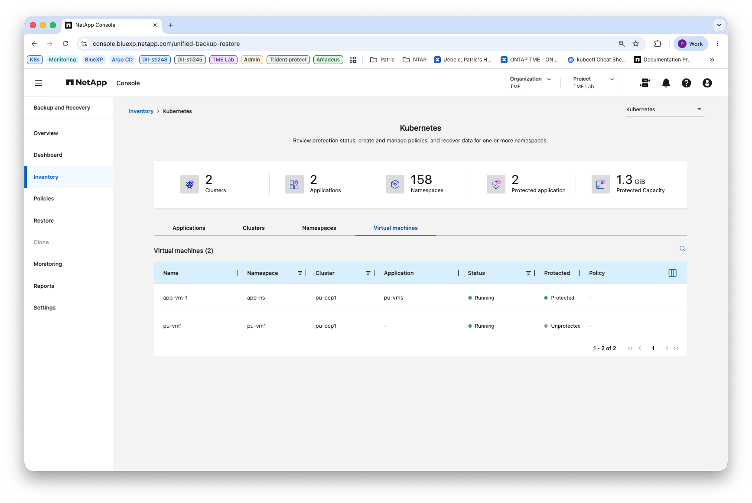
Task: Open the Trident protect bookmark group
Action: 288,60
